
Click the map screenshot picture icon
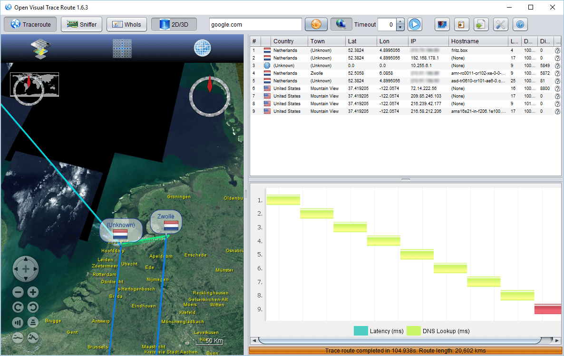pyautogui.click(x=442, y=24)
